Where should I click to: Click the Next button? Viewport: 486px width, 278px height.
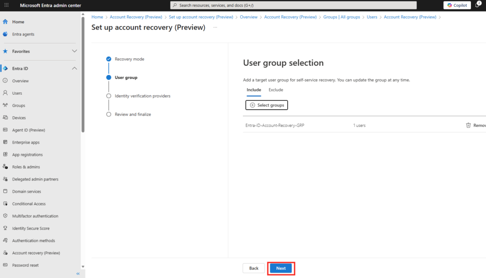point(281,268)
